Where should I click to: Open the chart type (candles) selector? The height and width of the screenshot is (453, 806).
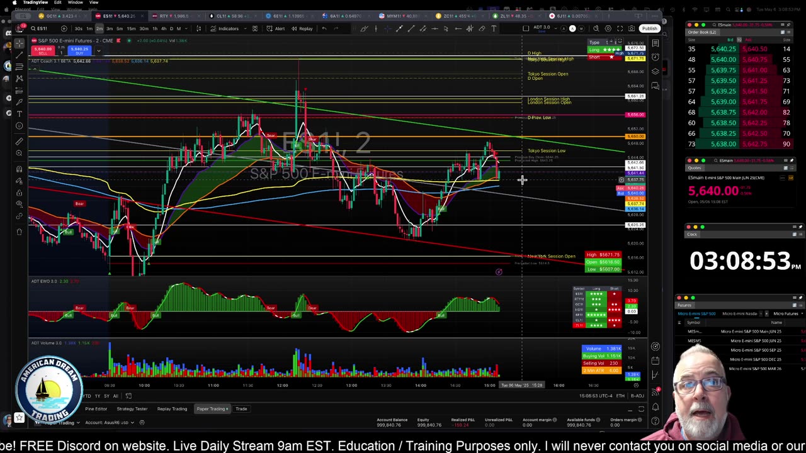pos(198,28)
